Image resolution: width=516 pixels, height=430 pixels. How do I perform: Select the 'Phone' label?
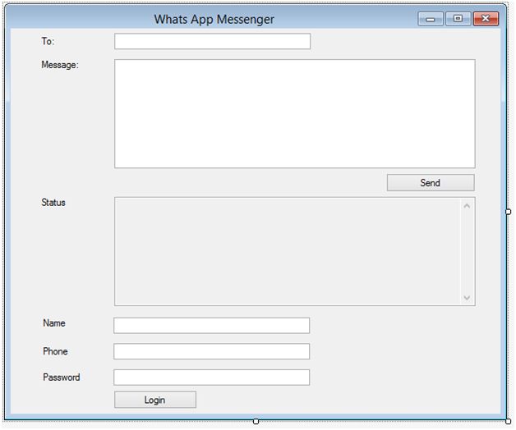[x=55, y=351]
